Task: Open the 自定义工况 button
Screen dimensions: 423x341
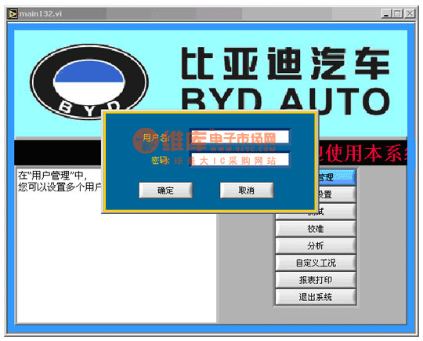Action: (316, 263)
